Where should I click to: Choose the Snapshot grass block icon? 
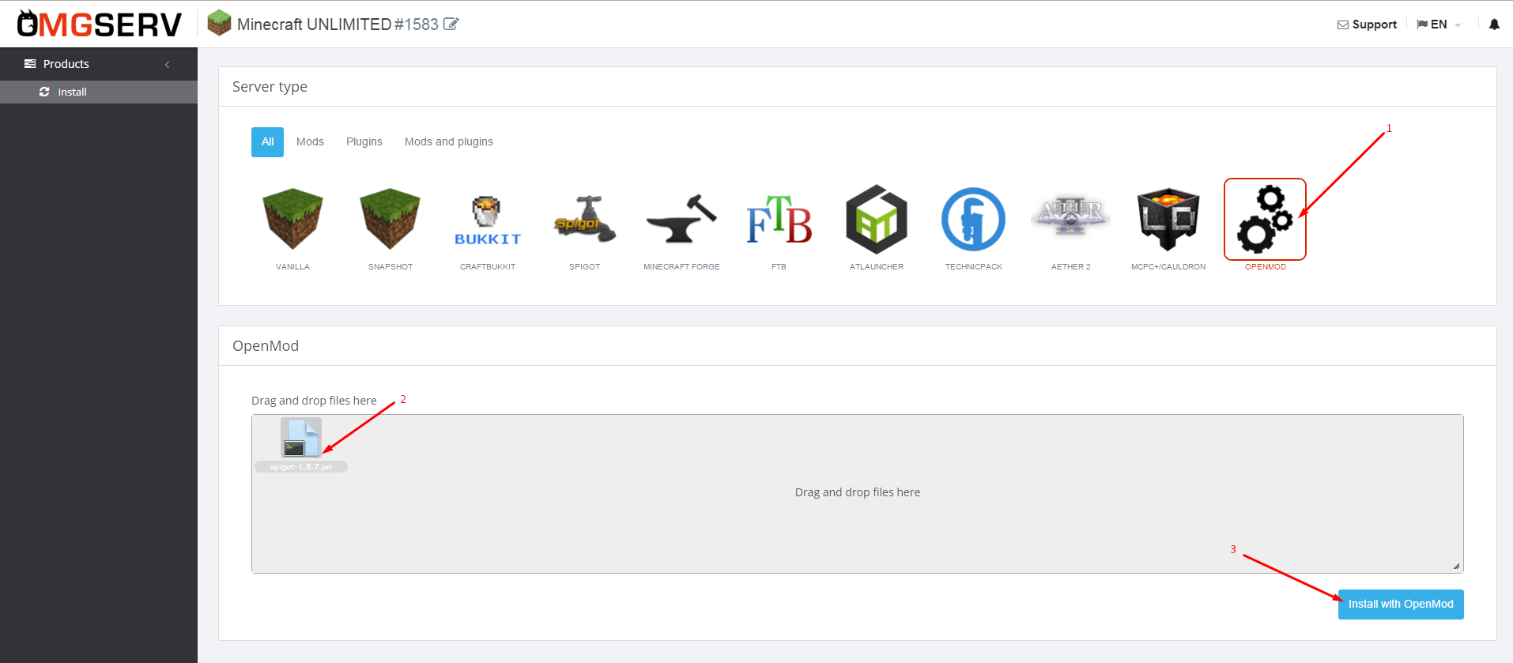pyautogui.click(x=390, y=219)
